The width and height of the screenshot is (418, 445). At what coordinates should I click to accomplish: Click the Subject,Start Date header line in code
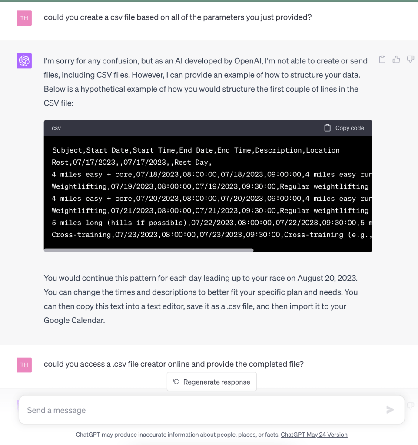pyautogui.click(x=196, y=150)
